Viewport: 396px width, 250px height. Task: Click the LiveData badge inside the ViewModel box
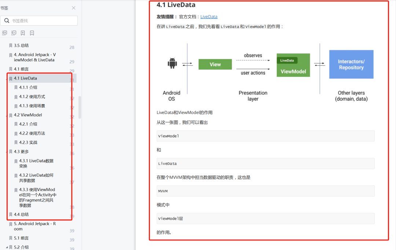point(287,60)
